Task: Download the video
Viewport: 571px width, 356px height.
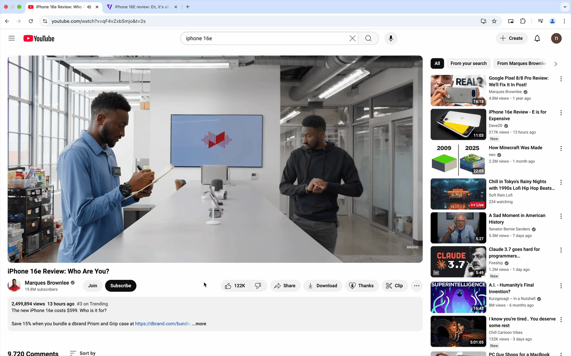Action: pyautogui.click(x=323, y=286)
